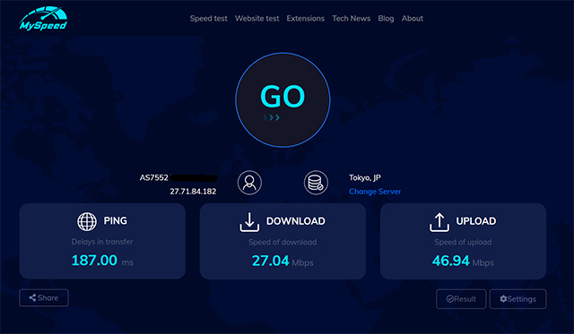Image resolution: width=574 pixels, height=334 pixels.
Task: Start the test with GO button
Action: click(283, 99)
